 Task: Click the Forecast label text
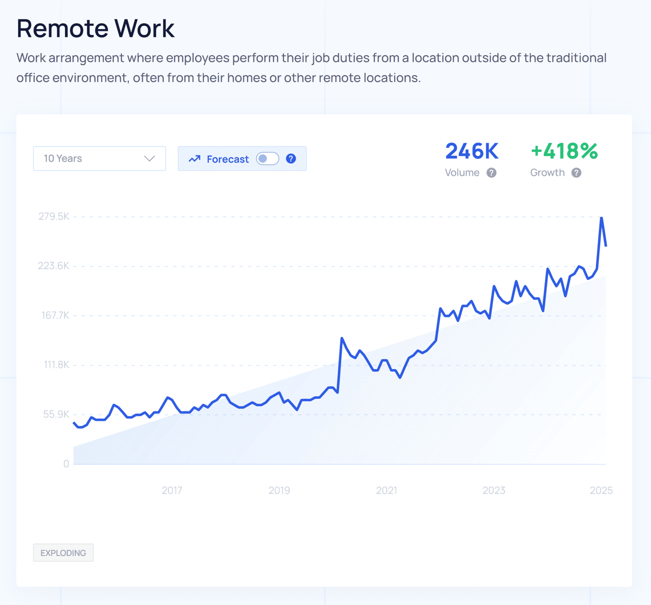coord(228,159)
